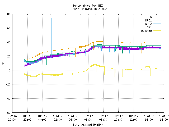Click the x-axis label 180117 06:00
Screen dimensions: 169x127
click(x=88, y=118)
